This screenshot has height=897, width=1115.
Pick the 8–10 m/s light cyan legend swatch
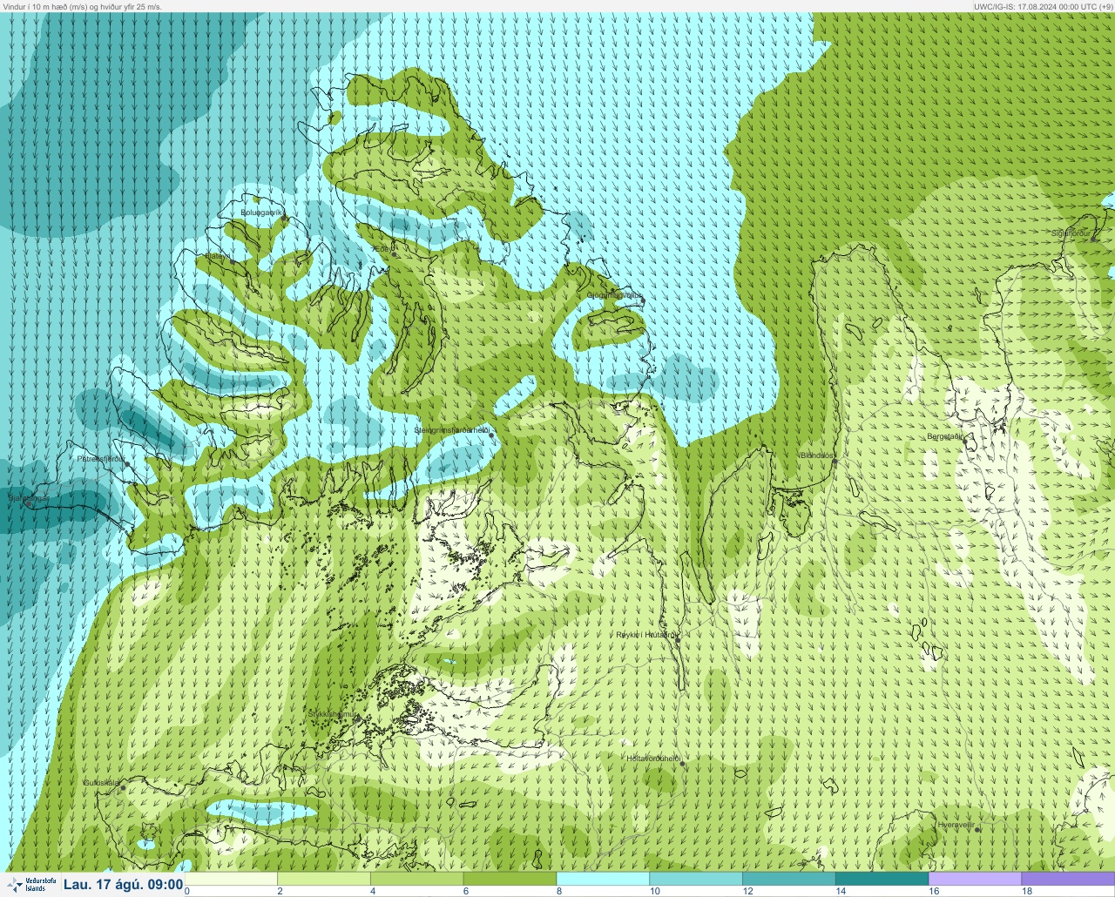pyautogui.click(x=603, y=879)
